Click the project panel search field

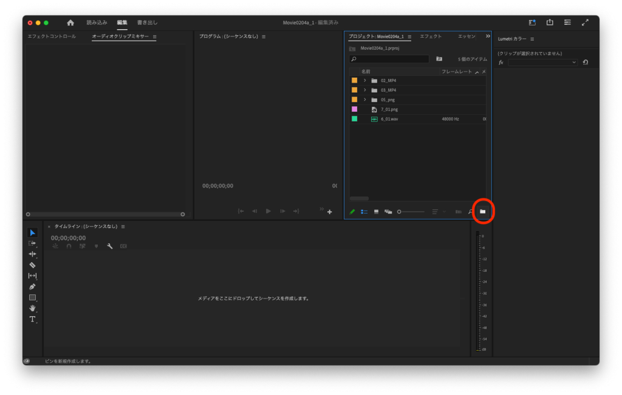tap(390, 59)
